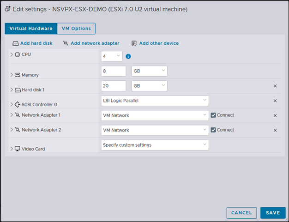Uncheck Connect for Network Adapter 1
The width and height of the screenshot is (289, 222).
click(x=213, y=115)
